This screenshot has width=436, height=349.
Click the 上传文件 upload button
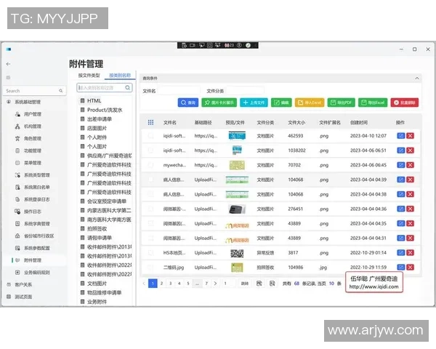tap(254, 103)
